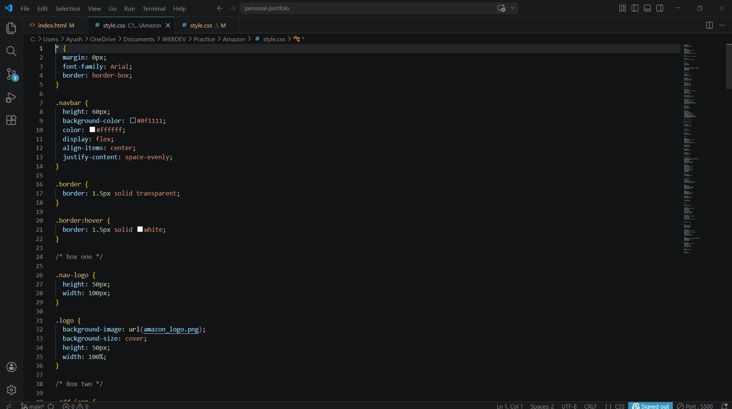Toggle the Panel layout button
732x409 pixels.
[x=647, y=8]
